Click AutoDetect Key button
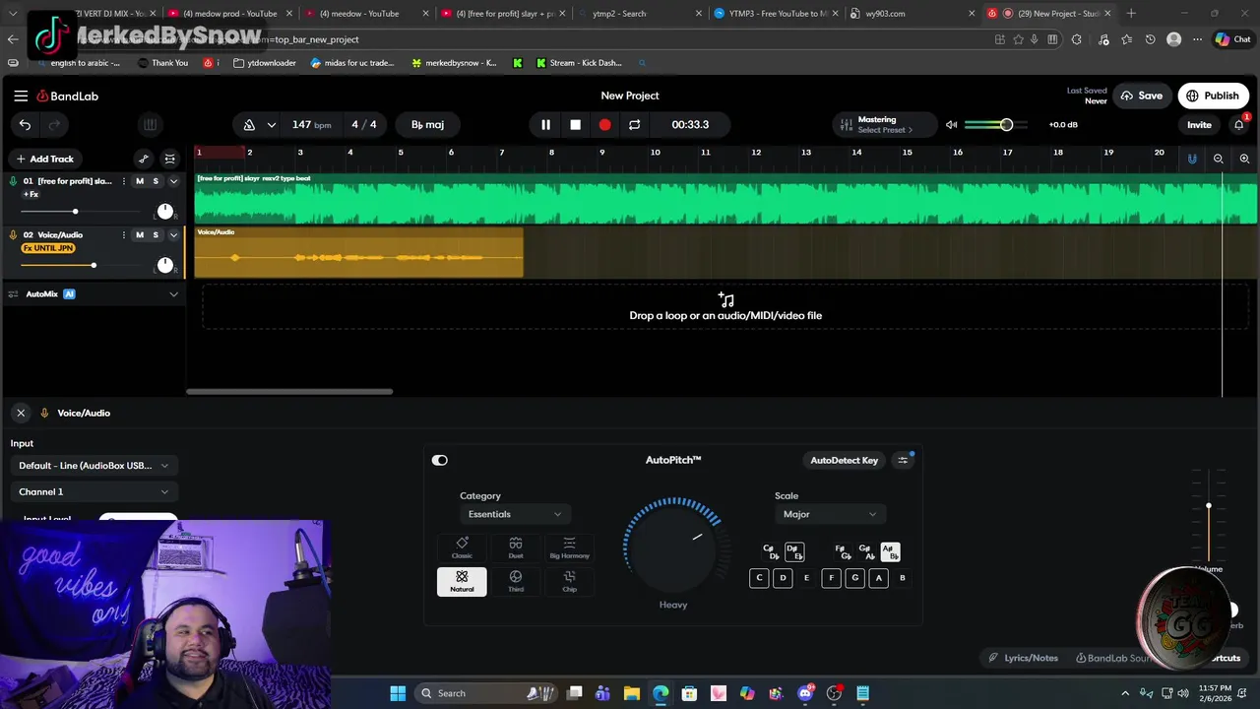Image resolution: width=1260 pixels, height=709 pixels. [844, 460]
